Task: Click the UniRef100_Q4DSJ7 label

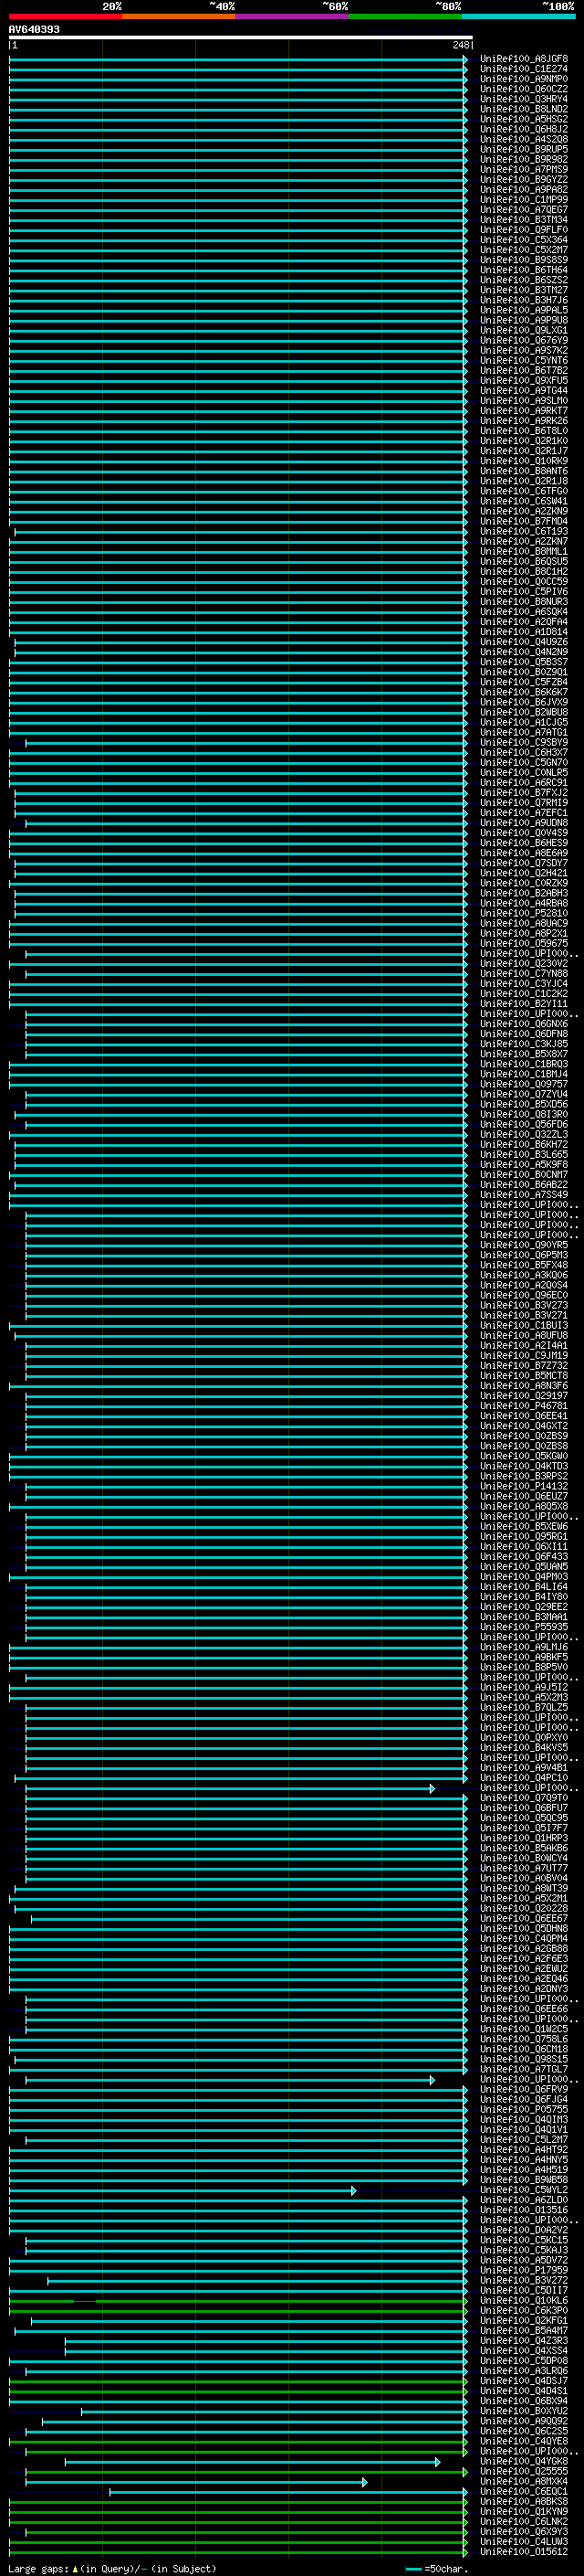Action: (x=523, y=2382)
